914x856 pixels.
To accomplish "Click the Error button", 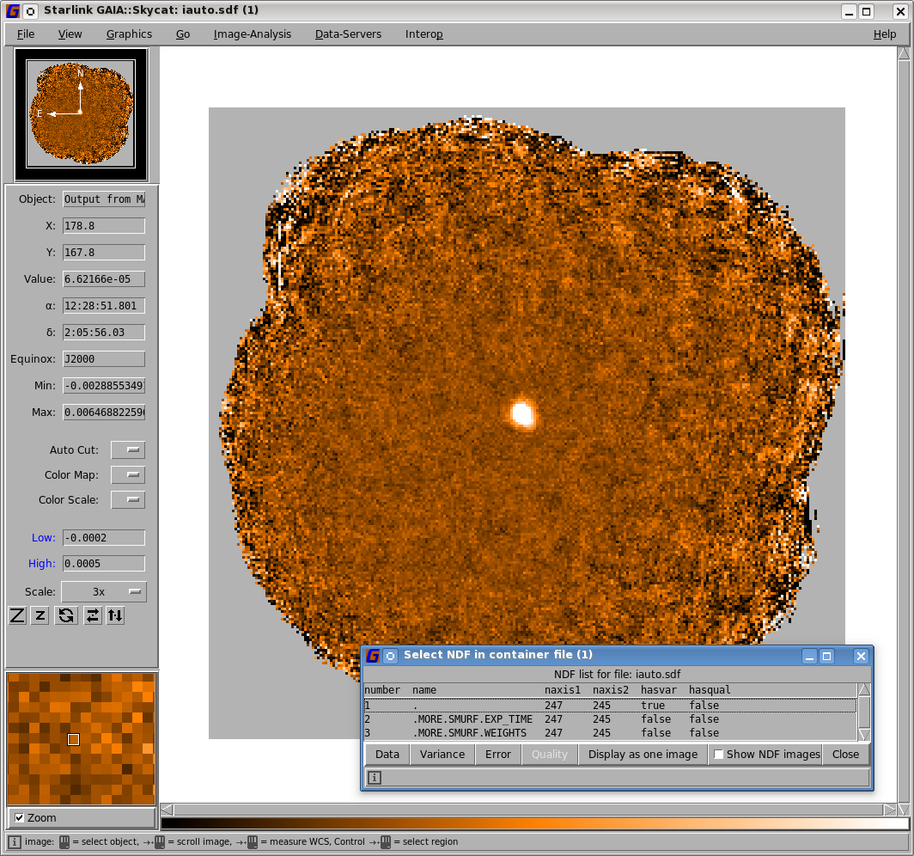I will click(x=498, y=755).
